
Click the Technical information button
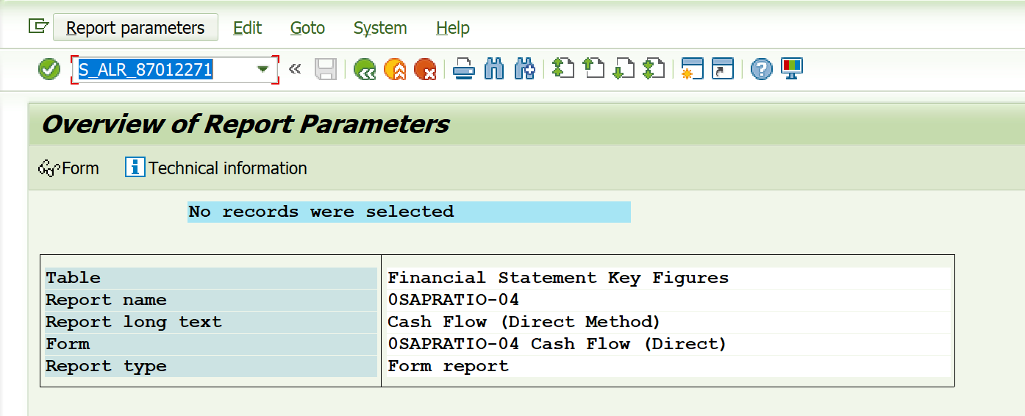coord(217,168)
